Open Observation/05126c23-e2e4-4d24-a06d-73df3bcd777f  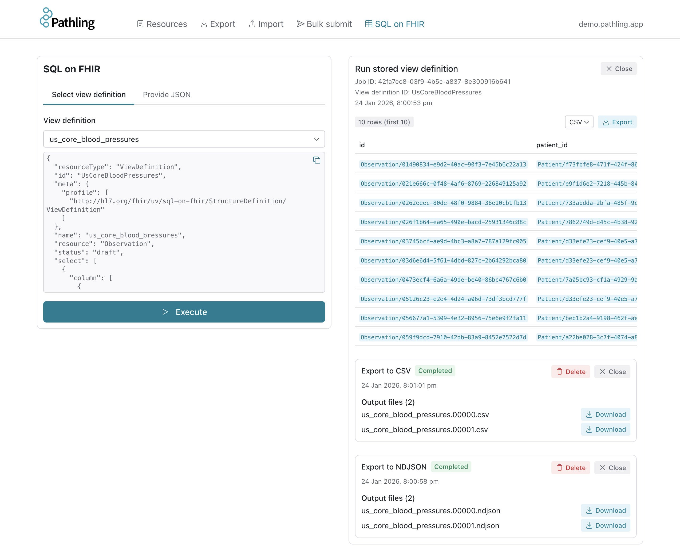pyautogui.click(x=443, y=299)
